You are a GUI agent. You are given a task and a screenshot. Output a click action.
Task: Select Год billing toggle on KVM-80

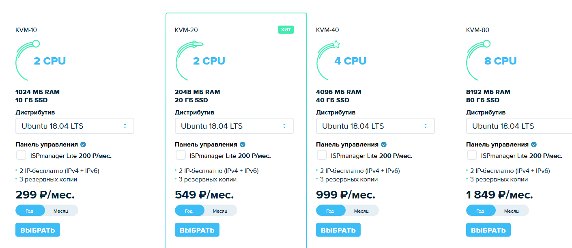point(481,211)
